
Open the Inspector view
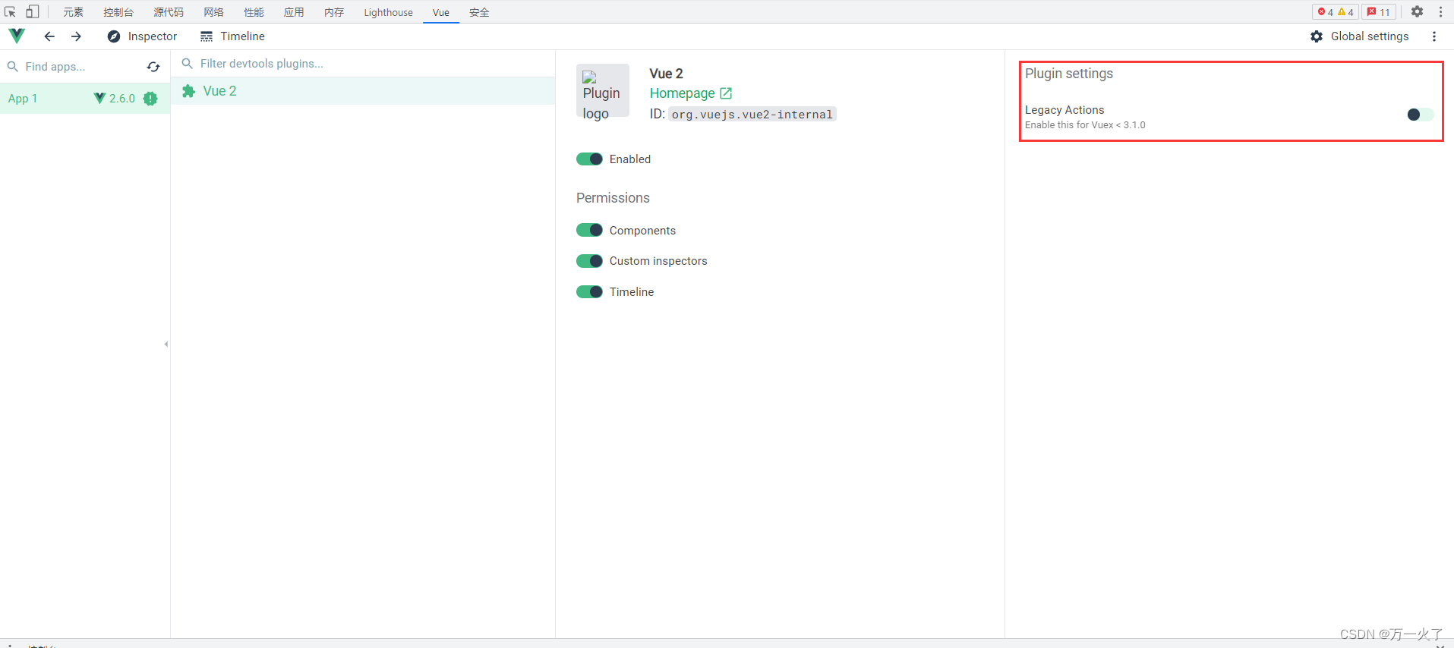pos(142,36)
